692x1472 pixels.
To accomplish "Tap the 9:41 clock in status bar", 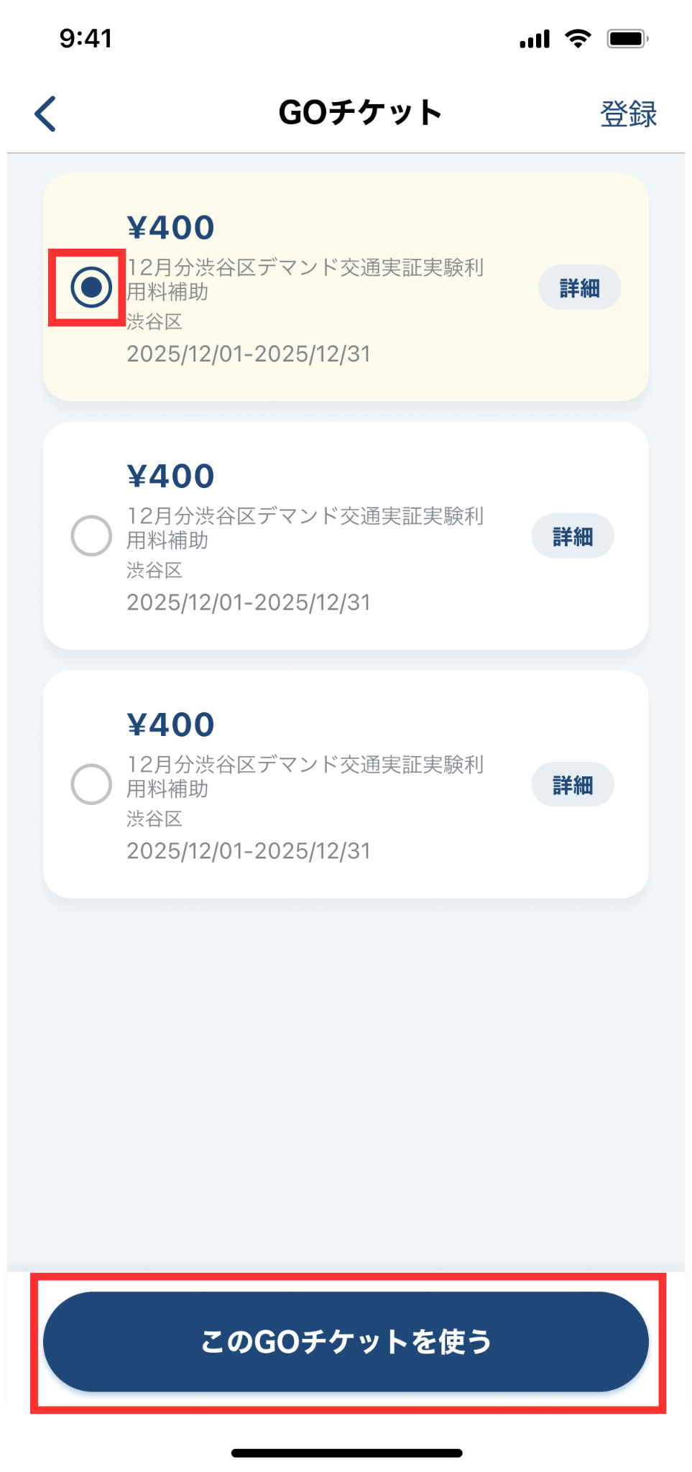I will pyautogui.click(x=86, y=38).
